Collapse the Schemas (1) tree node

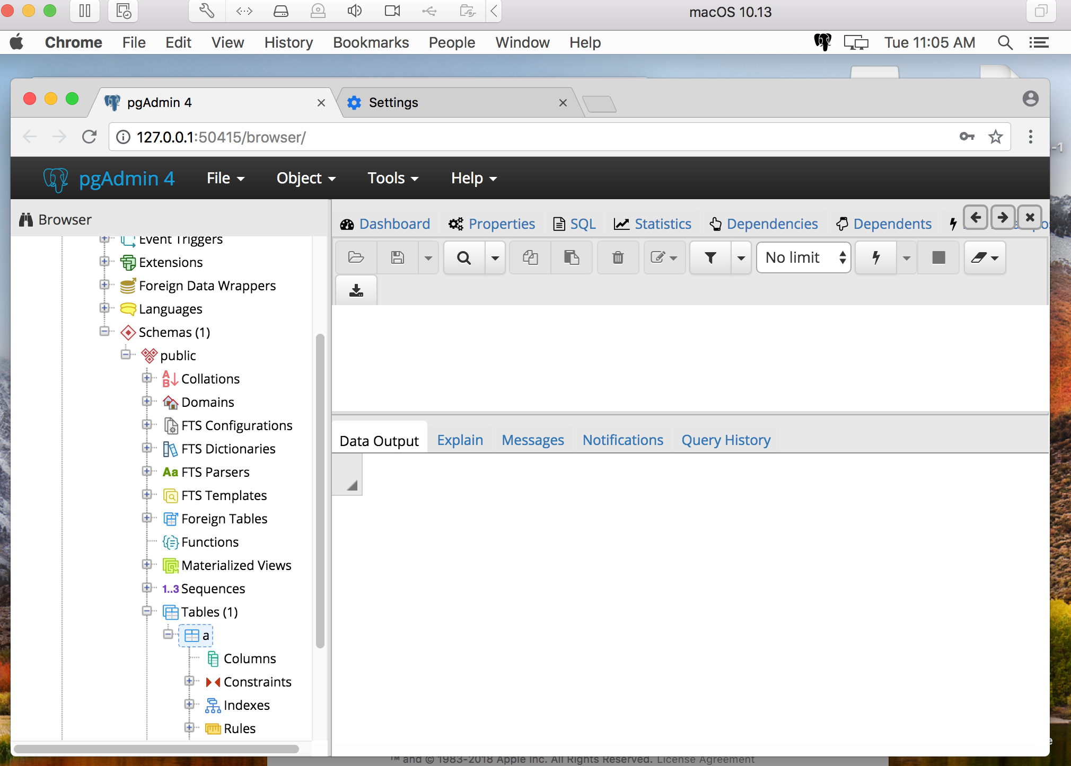click(x=104, y=332)
